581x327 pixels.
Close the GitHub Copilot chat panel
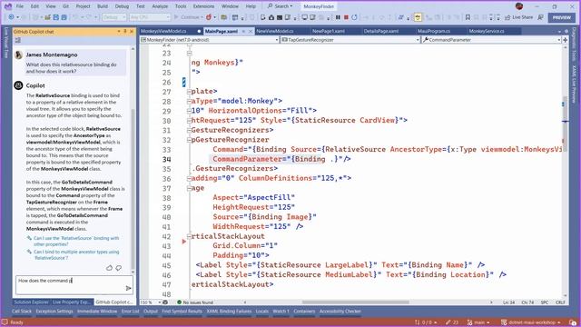[x=132, y=32]
